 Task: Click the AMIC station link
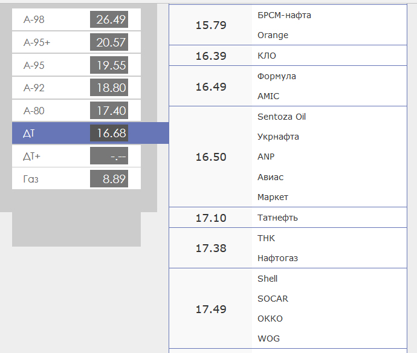(x=268, y=96)
